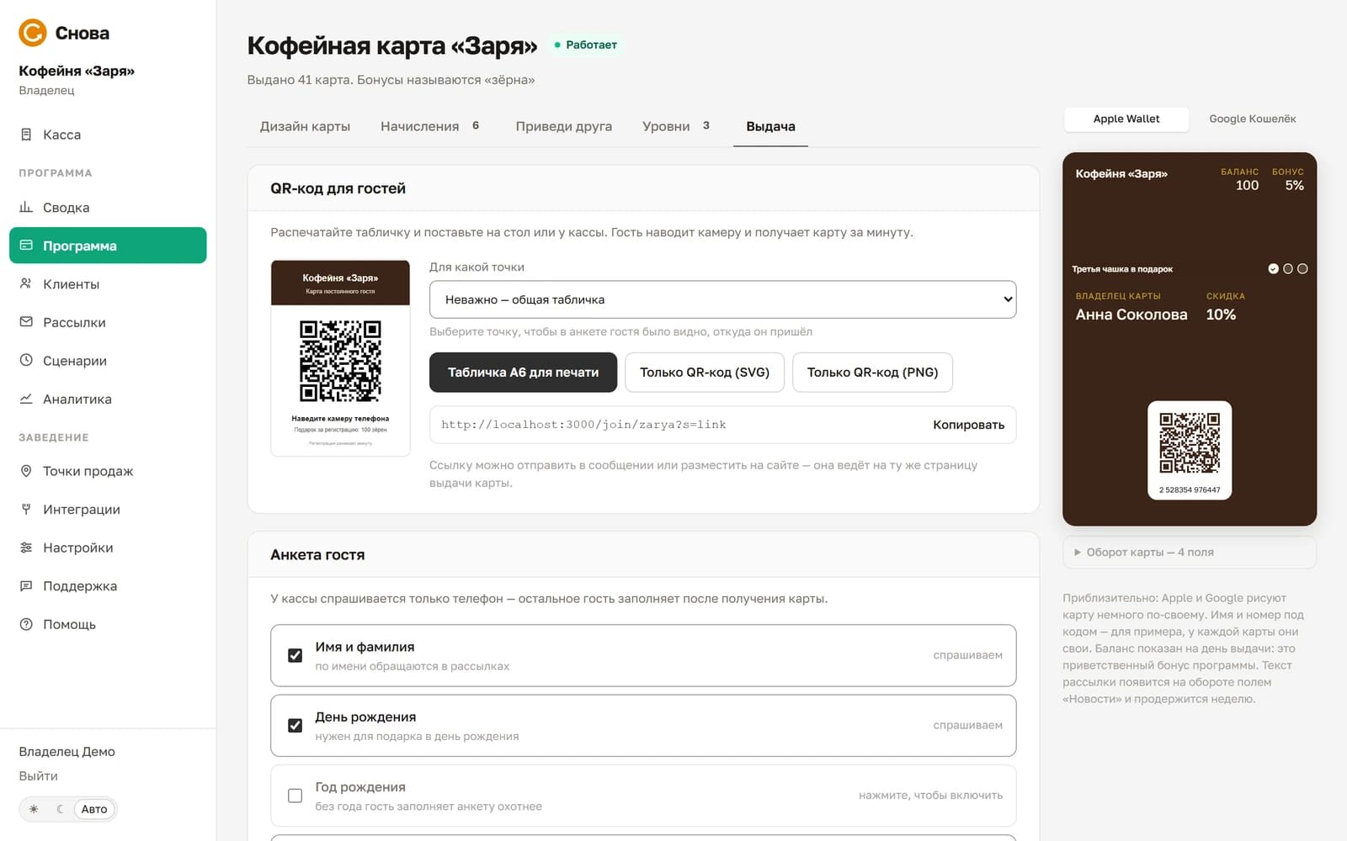
Task: Switch to light theme sun icon
Action: [34, 809]
